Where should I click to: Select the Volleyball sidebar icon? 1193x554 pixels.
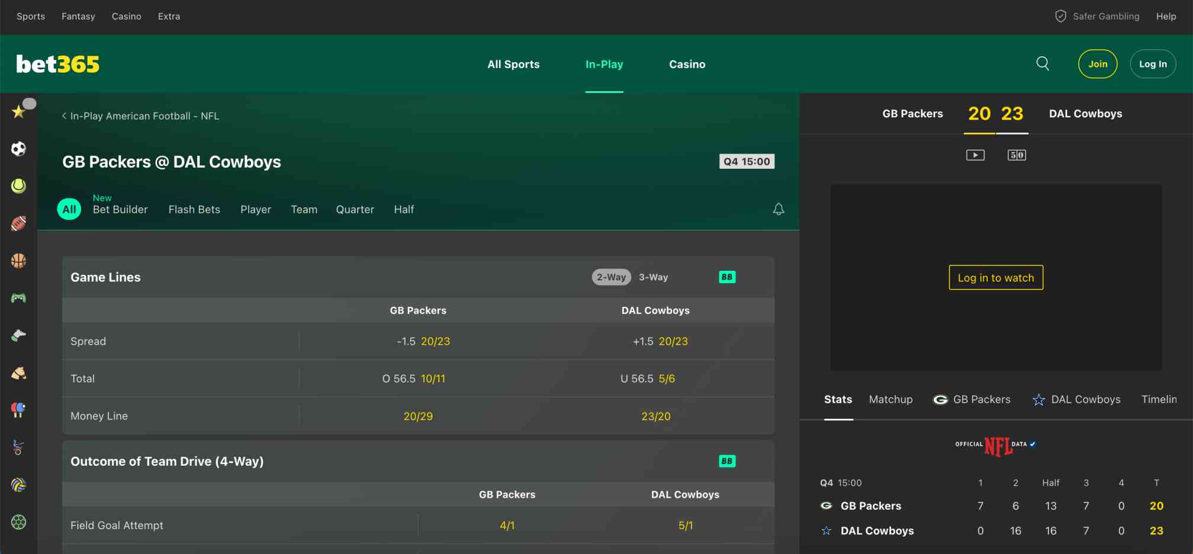tap(18, 485)
